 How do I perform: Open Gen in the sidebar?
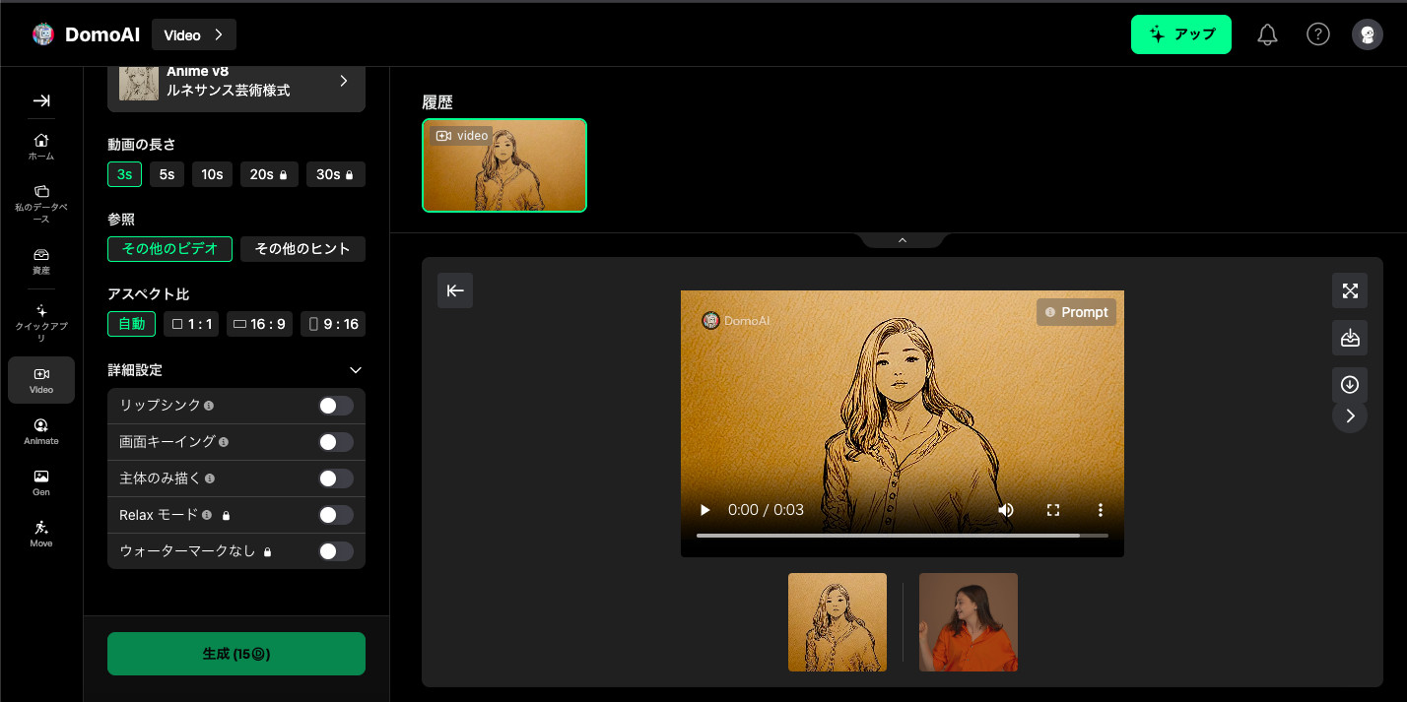click(41, 482)
